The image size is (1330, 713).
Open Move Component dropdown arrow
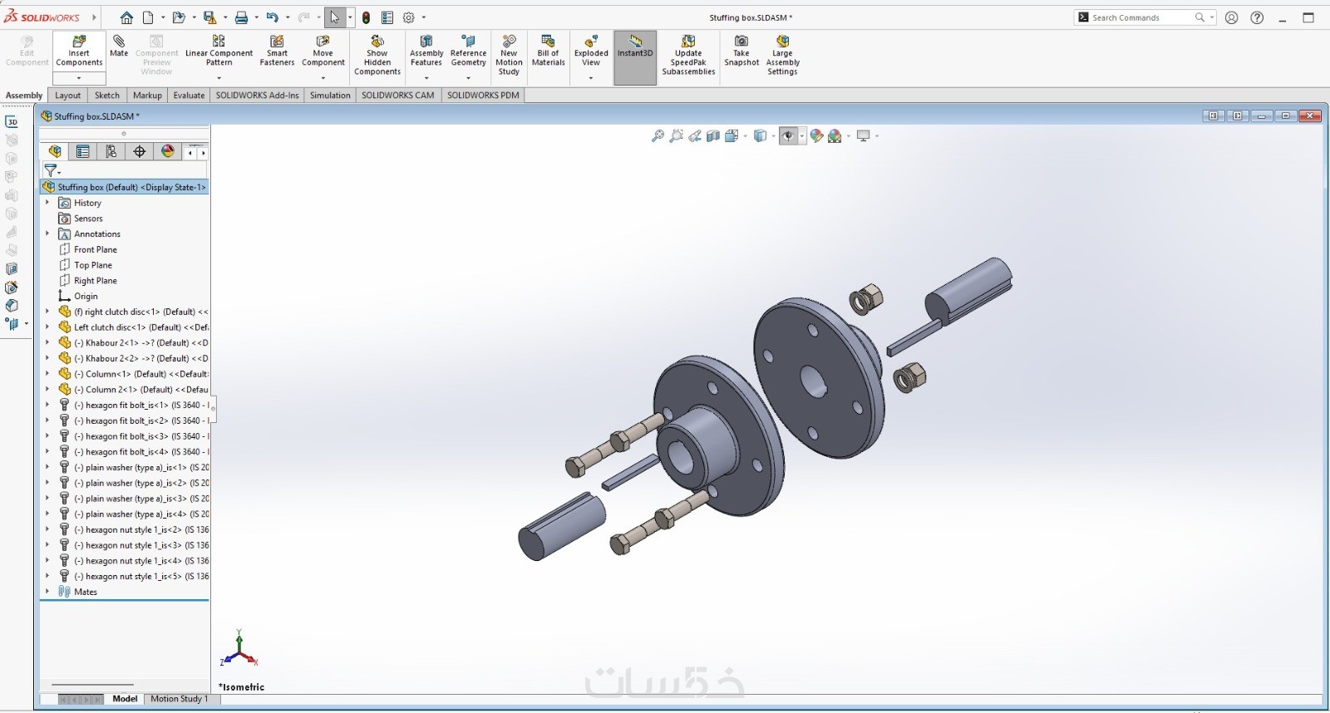click(323, 78)
